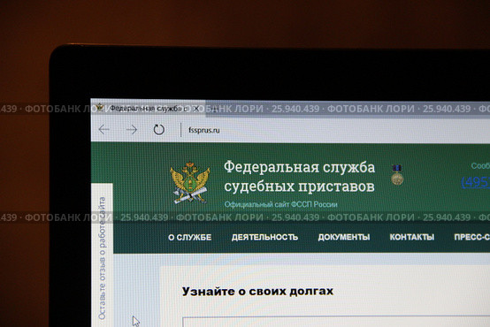The image size is (490, 327).
Task: Open a new tab with the plus icon
Action: [214, 109]
